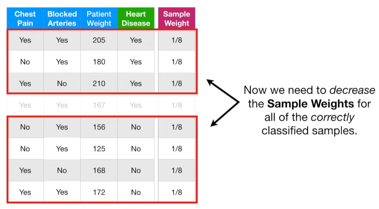Click the upward-pointing black arrow head
This screenshot has width=379, height=209.
click(x=210, y=83)
